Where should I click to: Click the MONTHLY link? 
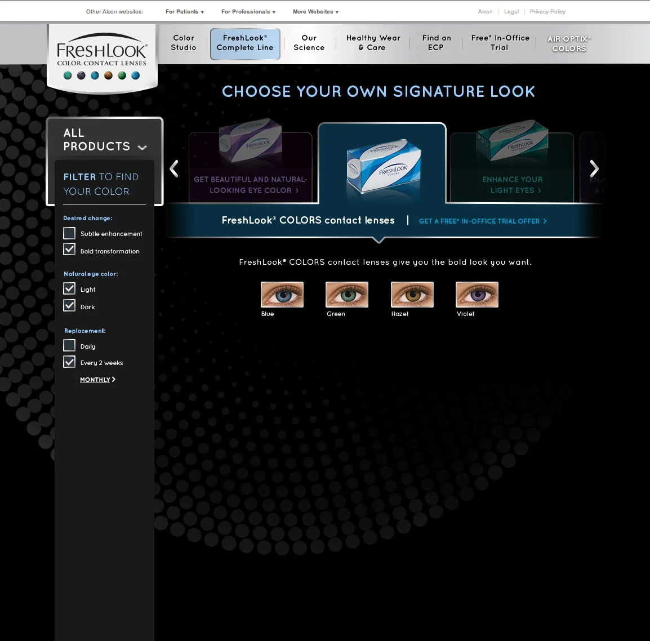click(x=97, y=380)
